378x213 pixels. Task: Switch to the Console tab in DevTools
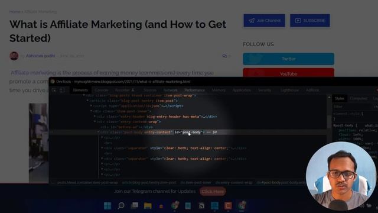[x=102, y=91]
